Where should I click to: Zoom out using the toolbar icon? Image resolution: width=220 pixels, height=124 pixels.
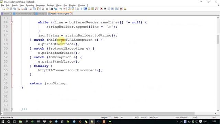(x=64, y=9)
